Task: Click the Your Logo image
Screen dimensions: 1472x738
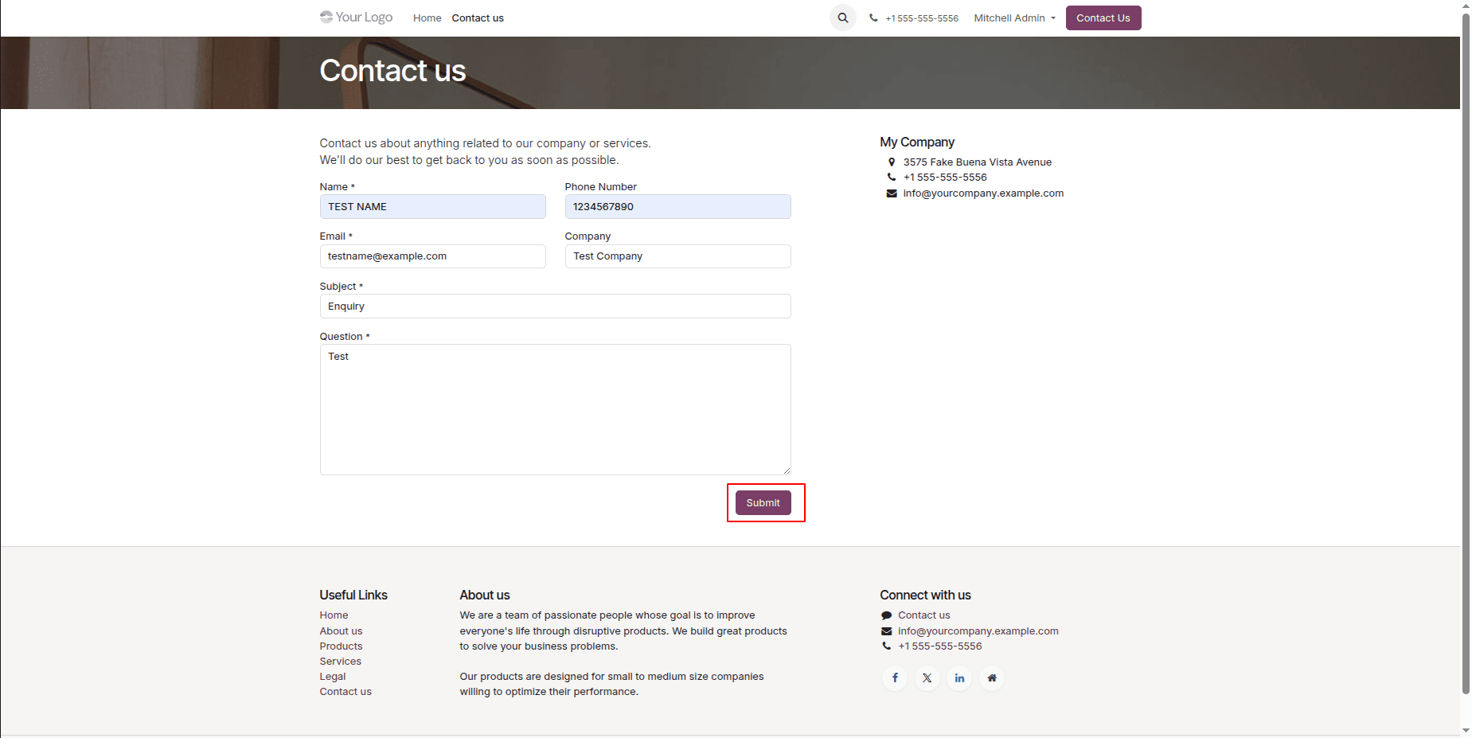Action: tap(356, 17)
